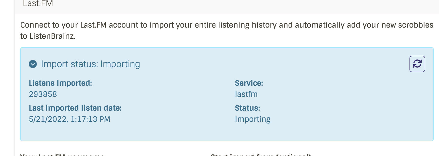Select the 293858 listens count
The height and width of the screenshot is (156, 439).
pos(43,94)
